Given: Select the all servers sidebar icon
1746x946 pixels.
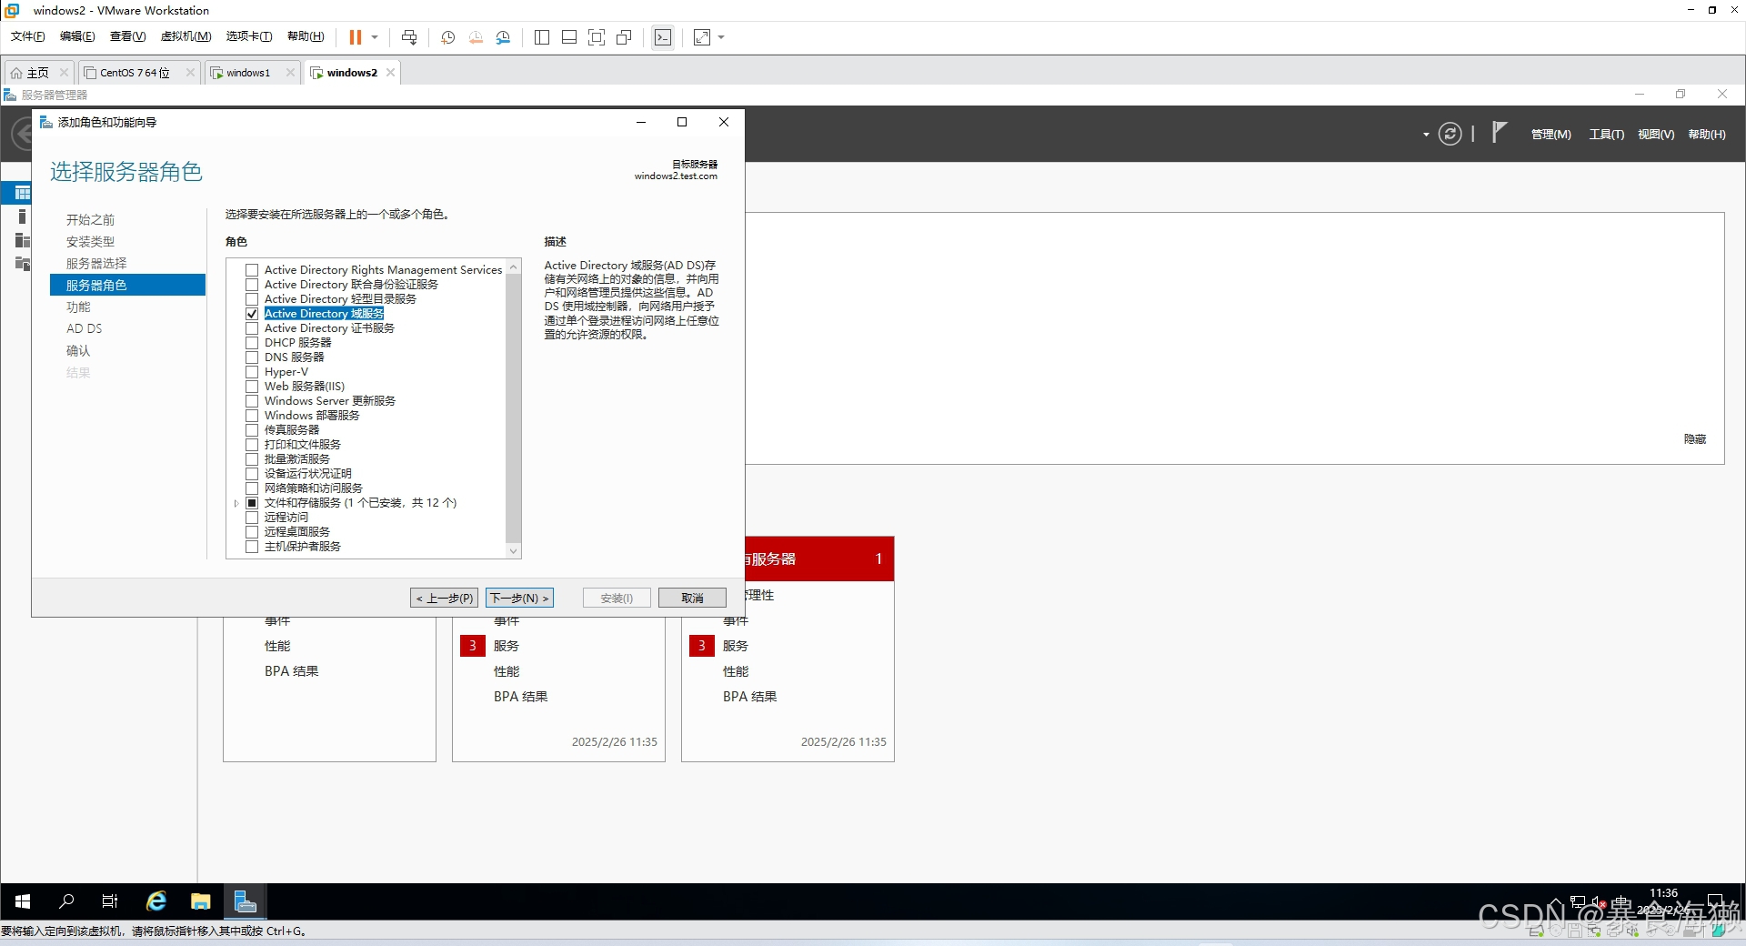Looking at the screenshot, I should (22, 240).
